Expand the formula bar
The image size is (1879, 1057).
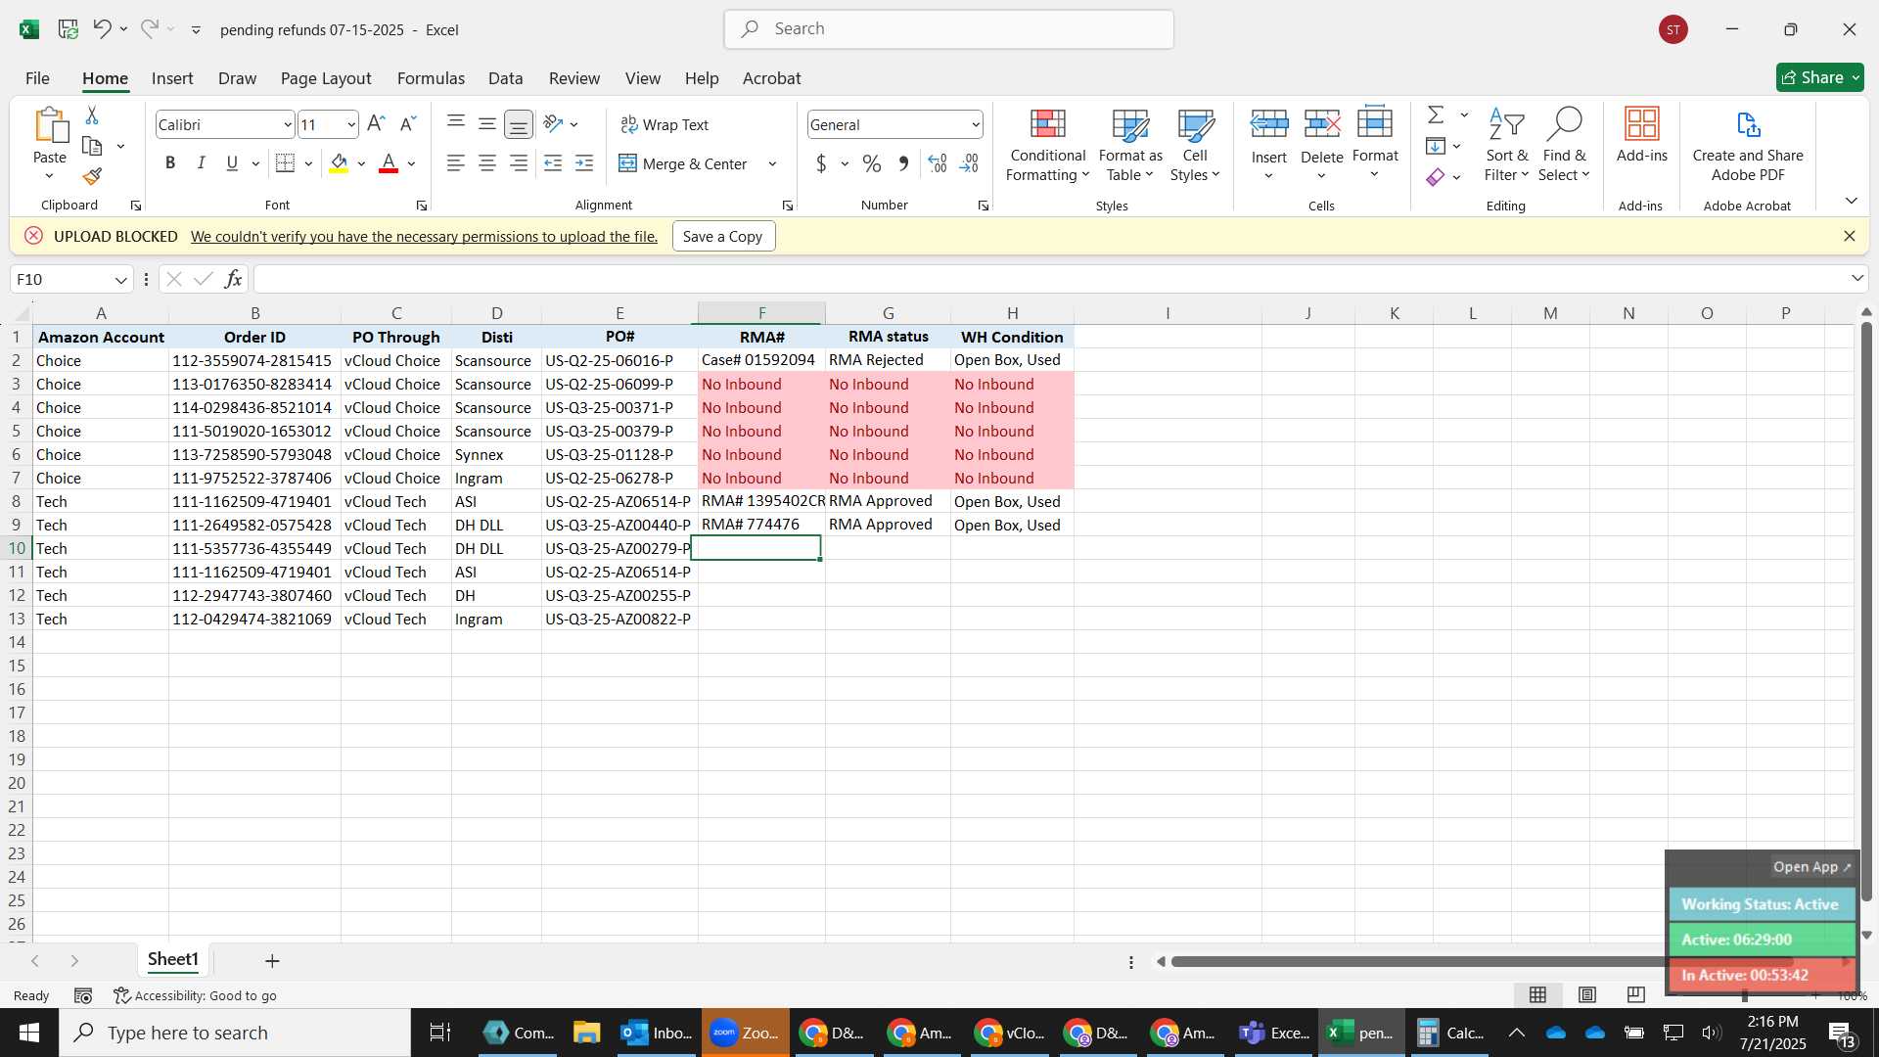click(1856, 279)
